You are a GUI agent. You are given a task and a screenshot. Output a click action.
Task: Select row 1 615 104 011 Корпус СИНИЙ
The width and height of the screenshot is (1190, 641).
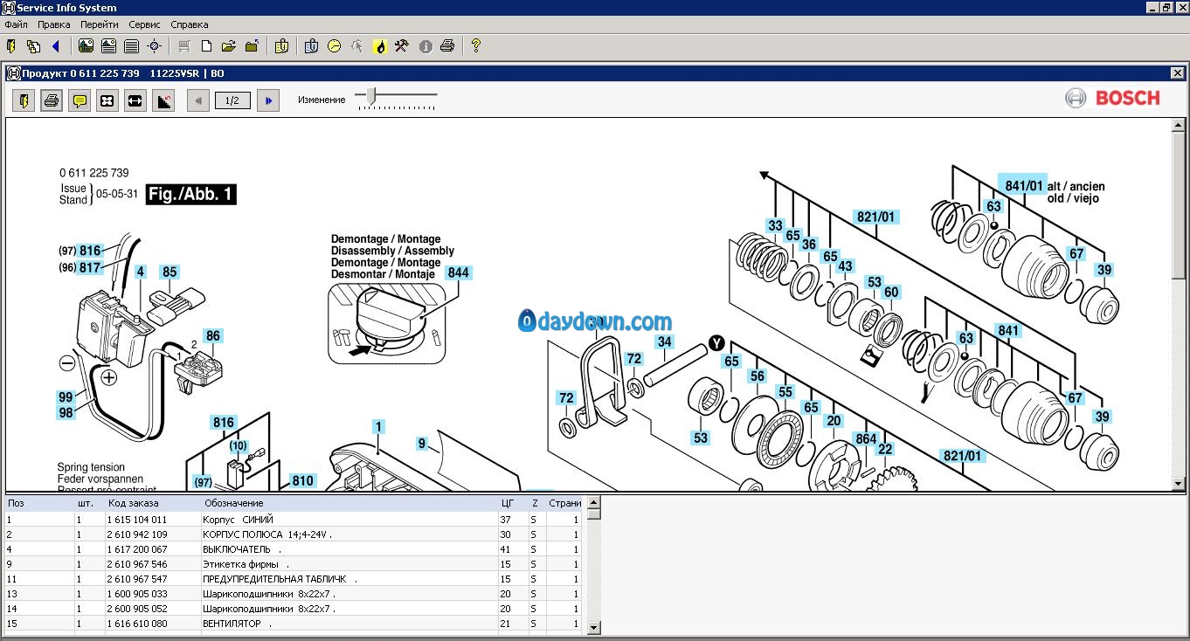[293, 520]
